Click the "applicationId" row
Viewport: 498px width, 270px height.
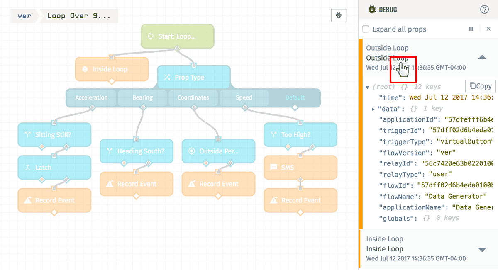436,119
